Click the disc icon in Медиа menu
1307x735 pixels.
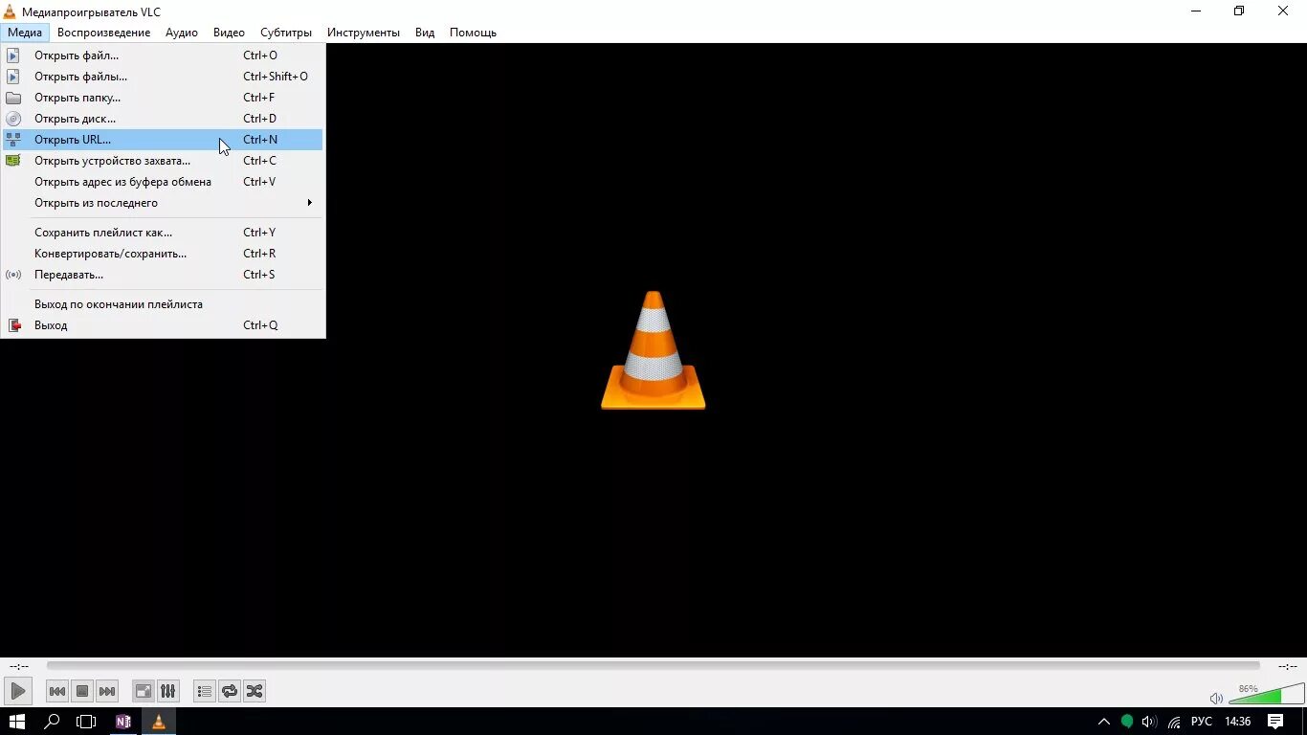13,119
